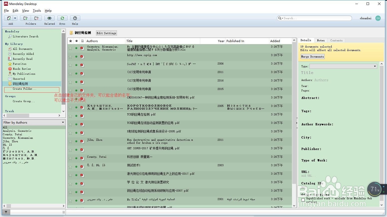Open the Tools menu
The width and height of the screenshot is (387, 217).
click(x=37, y=10)
